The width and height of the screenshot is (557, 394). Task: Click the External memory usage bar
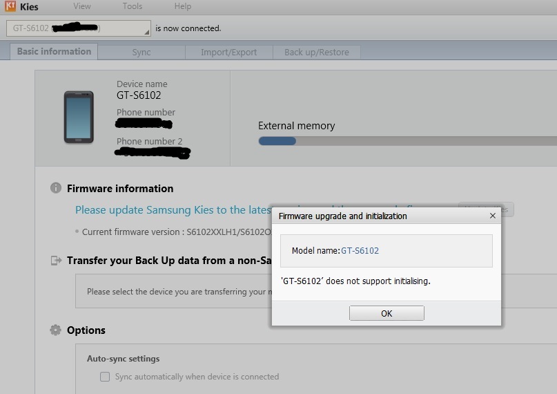click(x=407, y=141)
